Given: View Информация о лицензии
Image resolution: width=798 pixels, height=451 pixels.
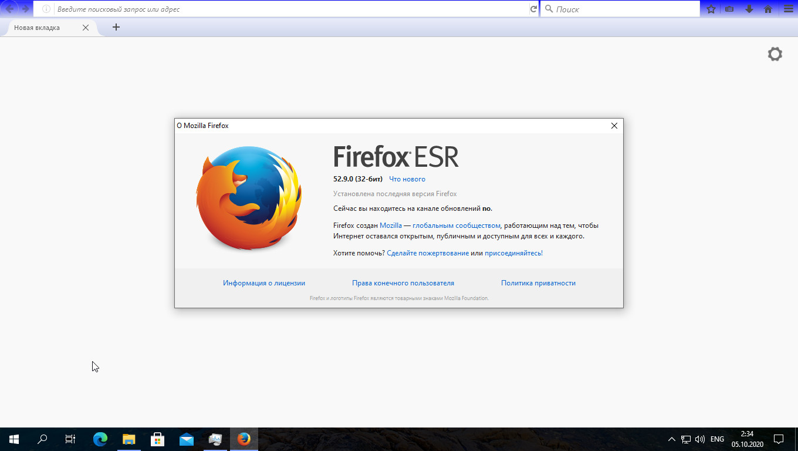Looking at the screenshot, I should click(263, 282).
